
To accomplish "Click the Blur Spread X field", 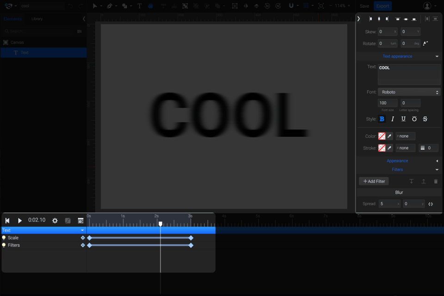I will 389,204.
